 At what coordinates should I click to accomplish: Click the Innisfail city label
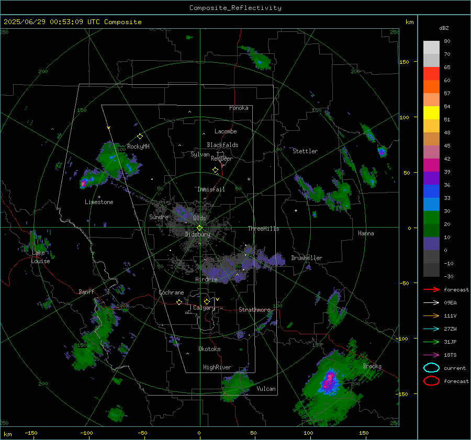coord(211,189)
